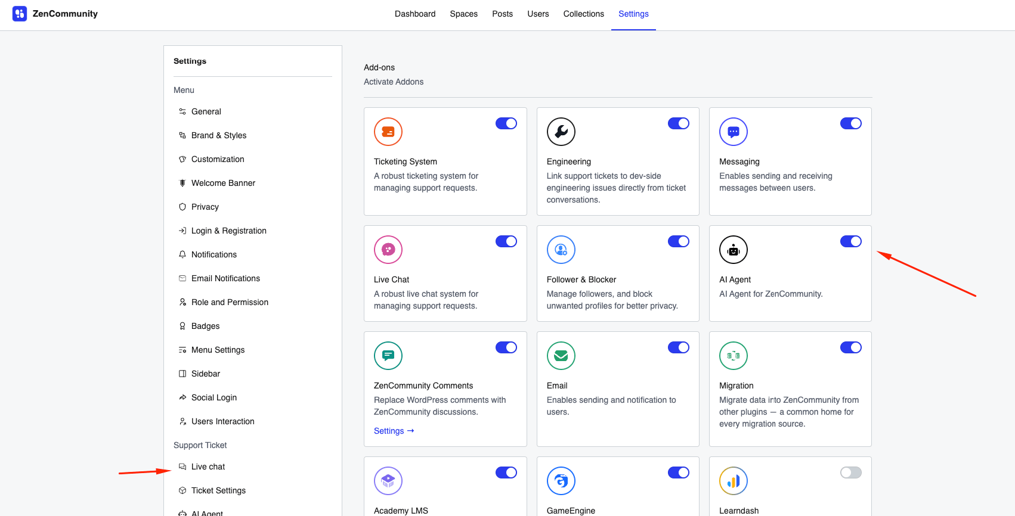
Task: Select the Settings tab
Action: click(x=633, y=14)
